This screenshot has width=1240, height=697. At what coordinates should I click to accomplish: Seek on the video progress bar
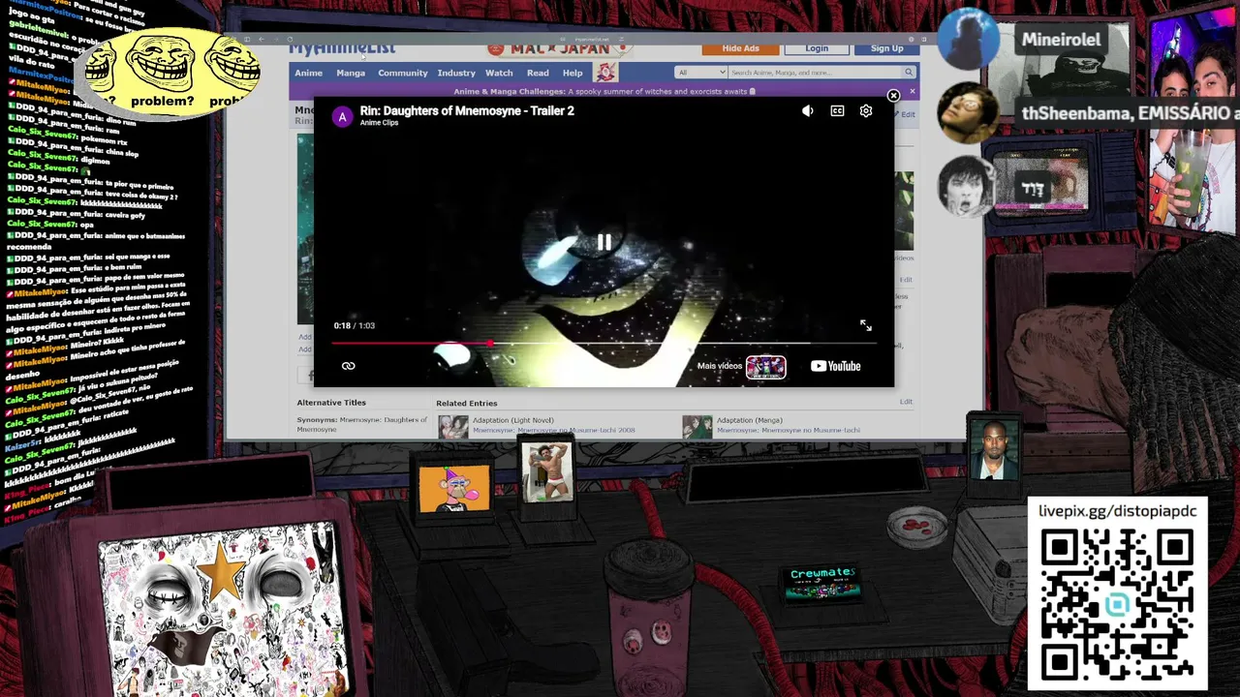point(604,344)
